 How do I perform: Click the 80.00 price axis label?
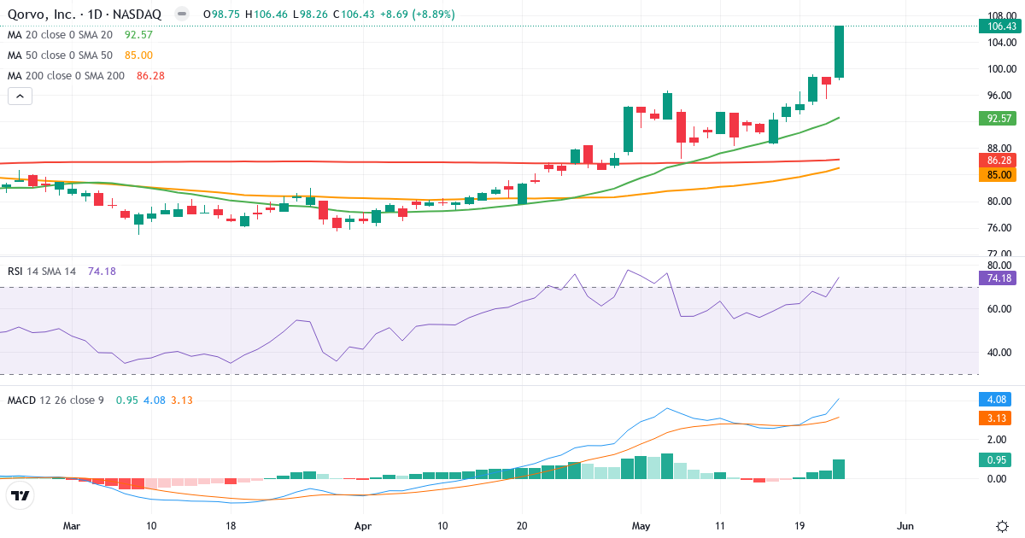coord(1000,202)
